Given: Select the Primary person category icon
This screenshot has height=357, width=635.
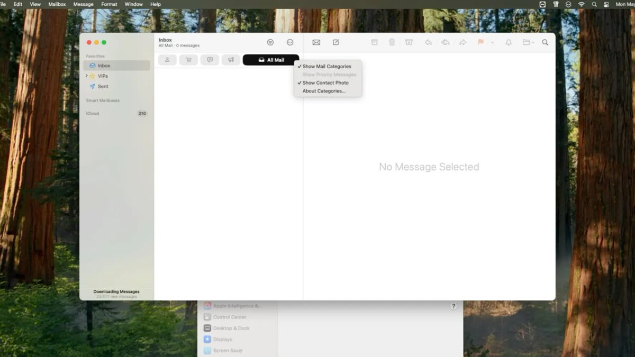Looking at the screenshot, I should pos(167,59).
